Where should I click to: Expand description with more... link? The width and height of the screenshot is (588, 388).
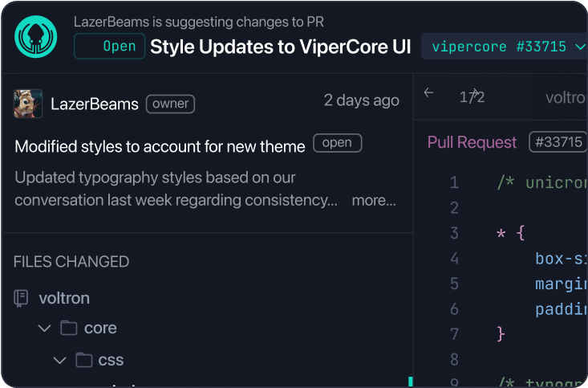coord(374,200)
